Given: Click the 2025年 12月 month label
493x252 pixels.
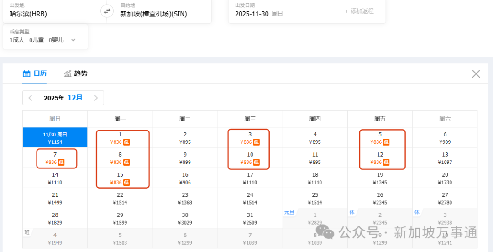Looking at the screenshot, I should click(x=63, y=98).
